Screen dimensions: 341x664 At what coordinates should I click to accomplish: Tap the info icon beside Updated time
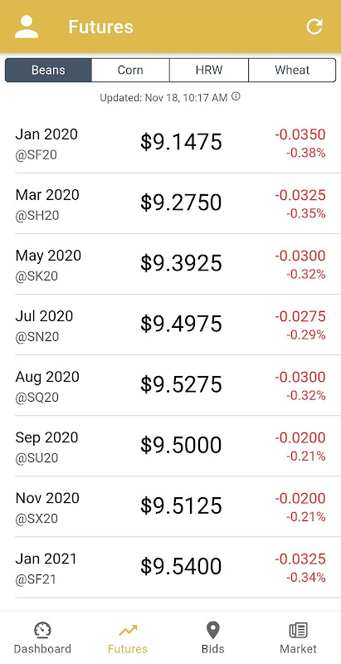click(x=236, y=96)
